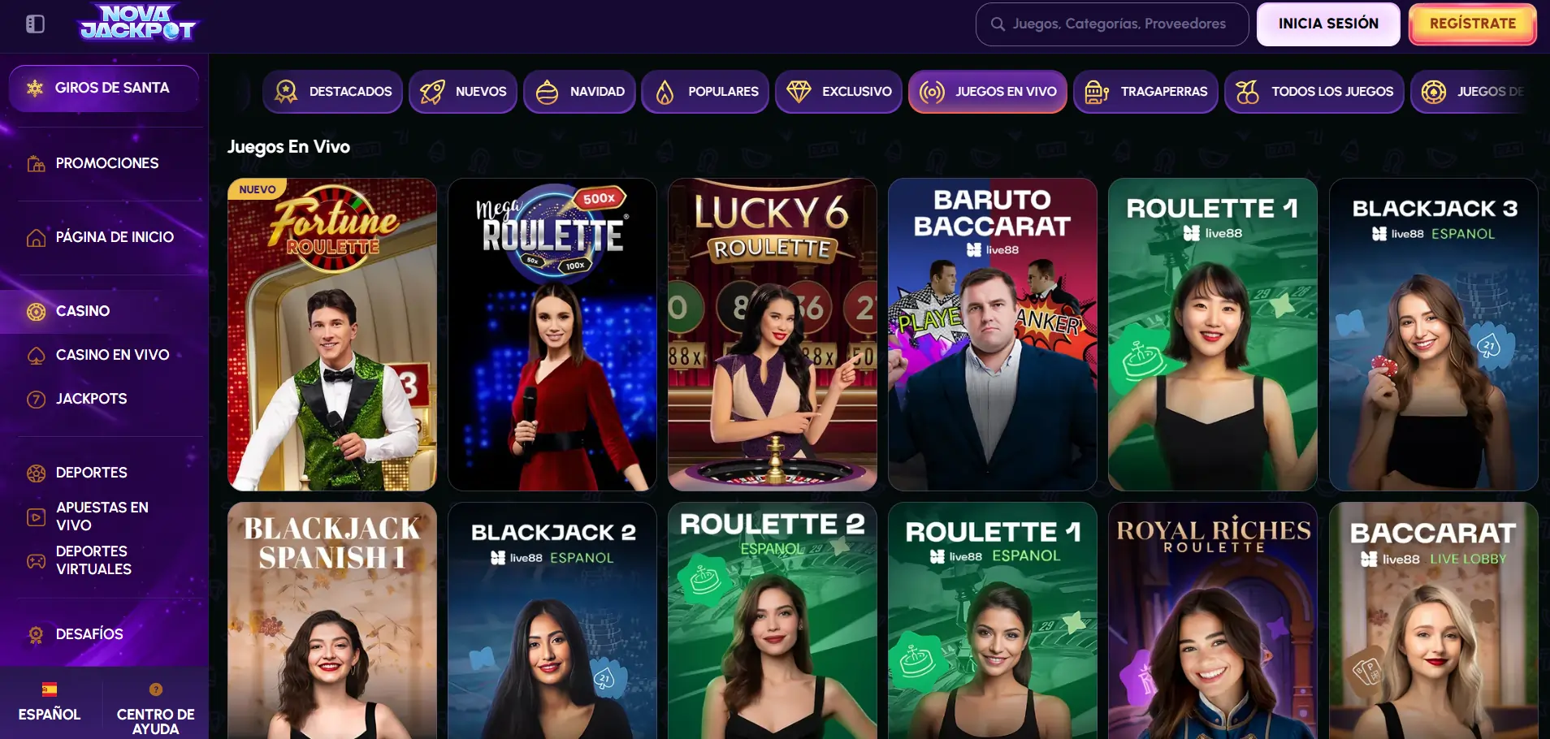Switch to the Populares category tab

coord(705,92)
